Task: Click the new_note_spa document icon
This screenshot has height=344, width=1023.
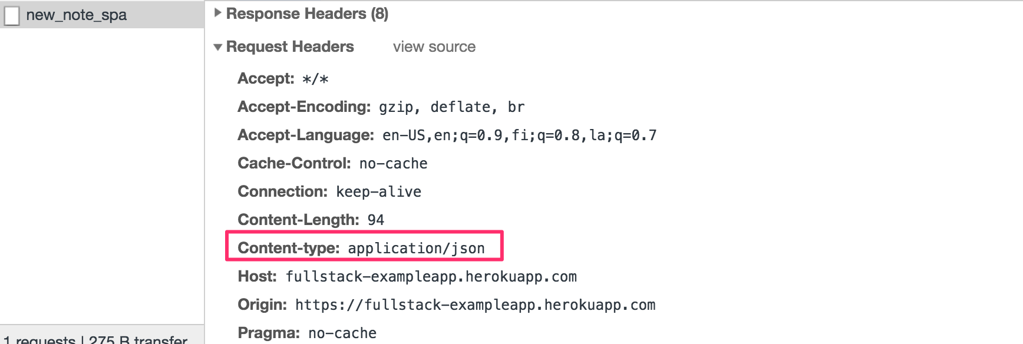Action: [12, 15]
